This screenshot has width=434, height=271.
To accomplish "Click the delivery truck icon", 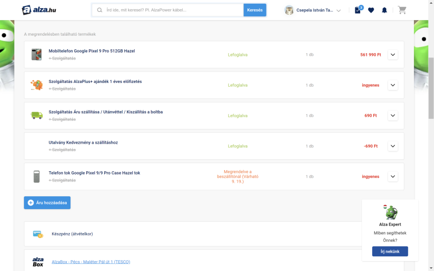I will click(x=36, y=115).
